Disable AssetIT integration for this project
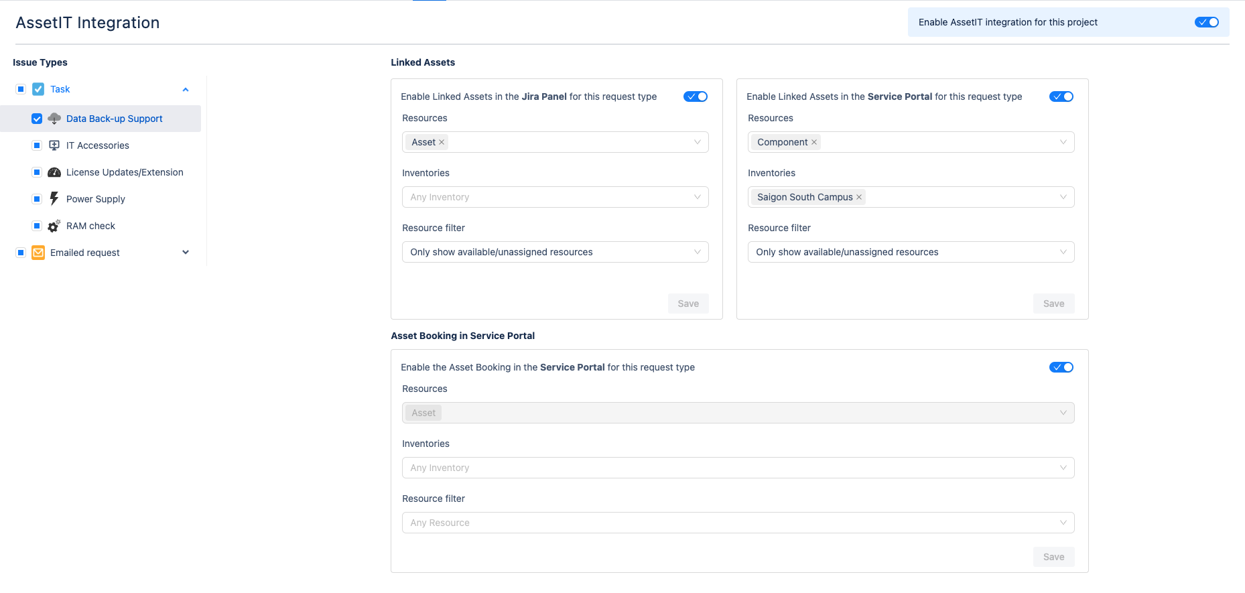Screen dimensions: 1245x593 [x=1206, y=22]
